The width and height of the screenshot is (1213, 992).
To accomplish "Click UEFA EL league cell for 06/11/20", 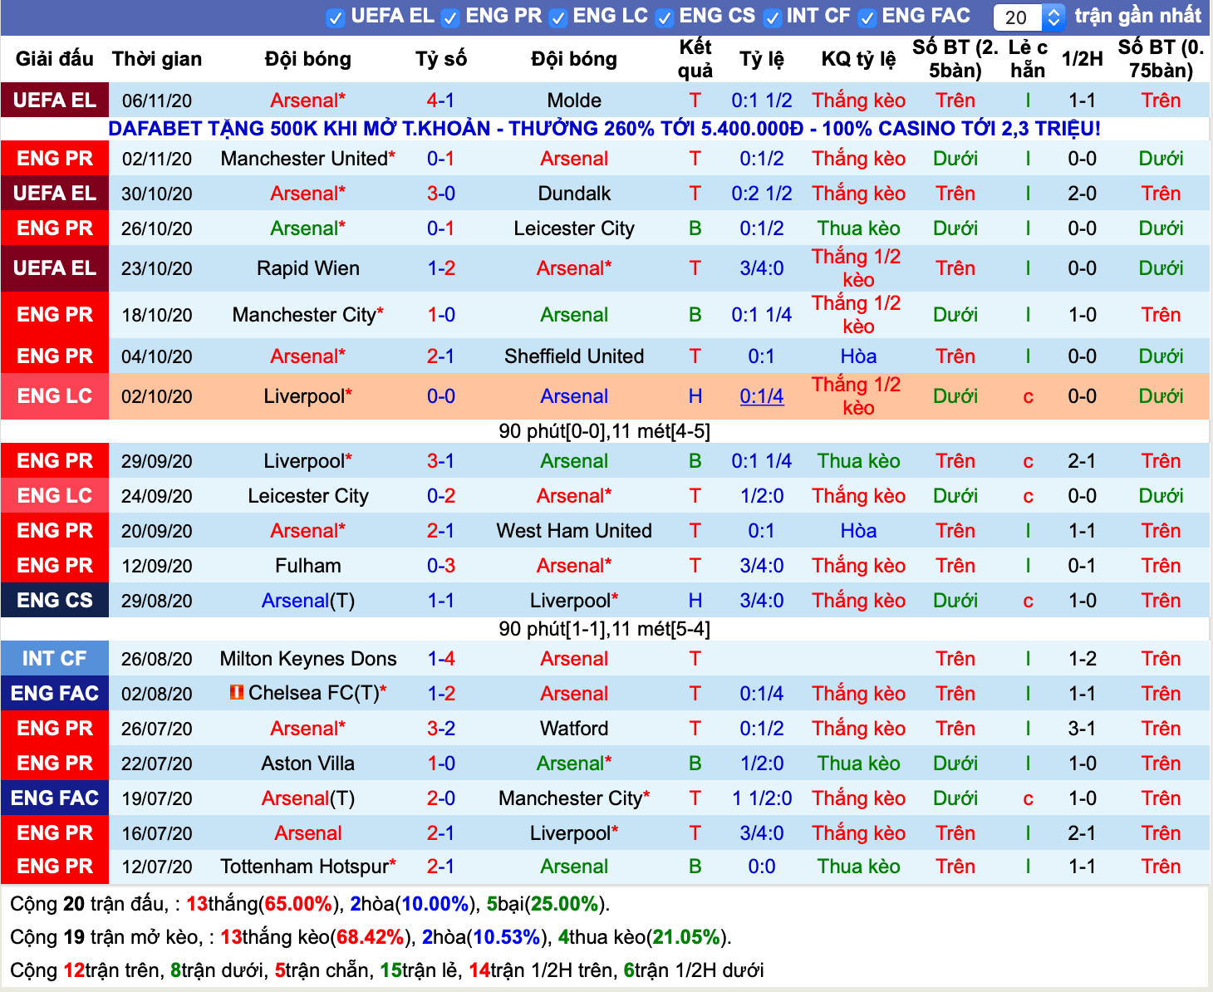I will (x=55, y=100).
